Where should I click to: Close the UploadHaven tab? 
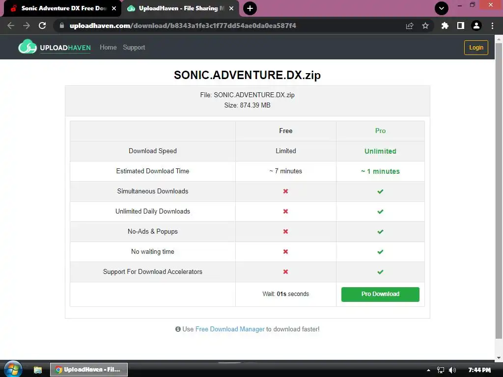coord(231,8)
